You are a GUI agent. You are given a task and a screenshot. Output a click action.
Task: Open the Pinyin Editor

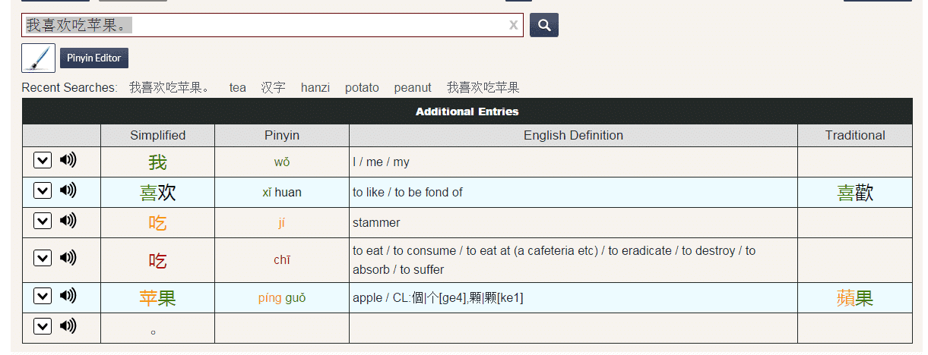pos(94,58)
